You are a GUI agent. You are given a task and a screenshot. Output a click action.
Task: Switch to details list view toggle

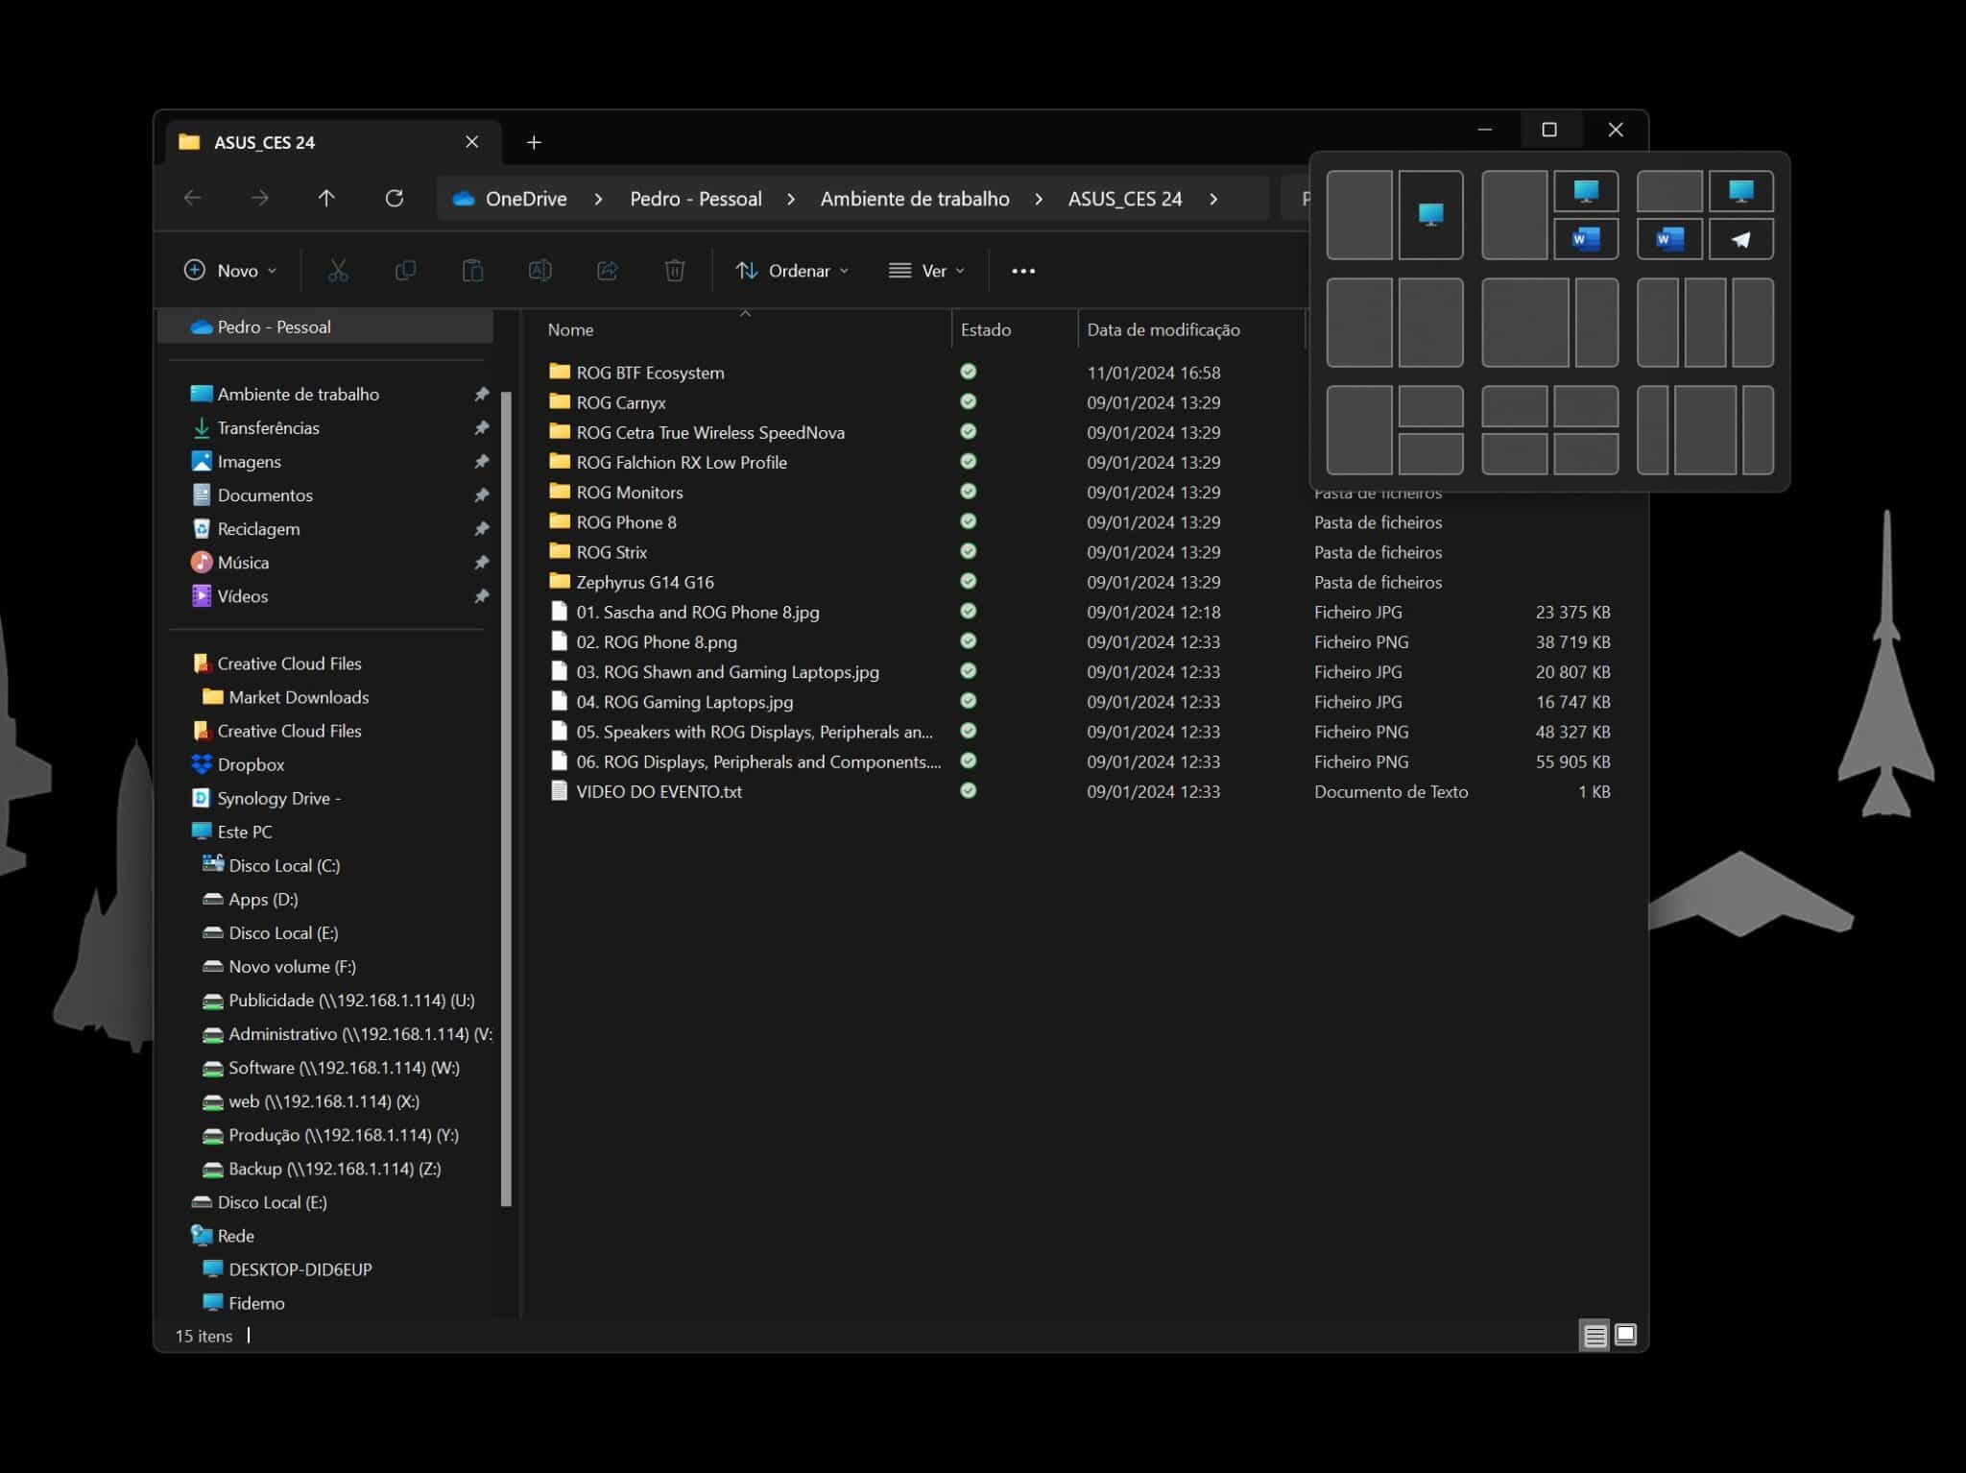(1594, 1336)
